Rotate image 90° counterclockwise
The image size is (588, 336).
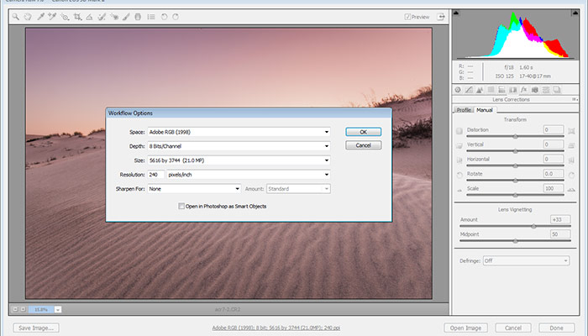164,16
